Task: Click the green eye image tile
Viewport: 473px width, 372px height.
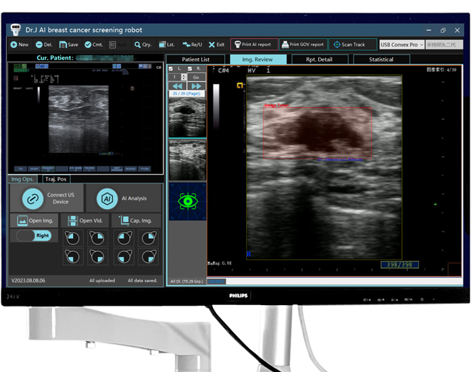Action: click(x=186, y=201)
